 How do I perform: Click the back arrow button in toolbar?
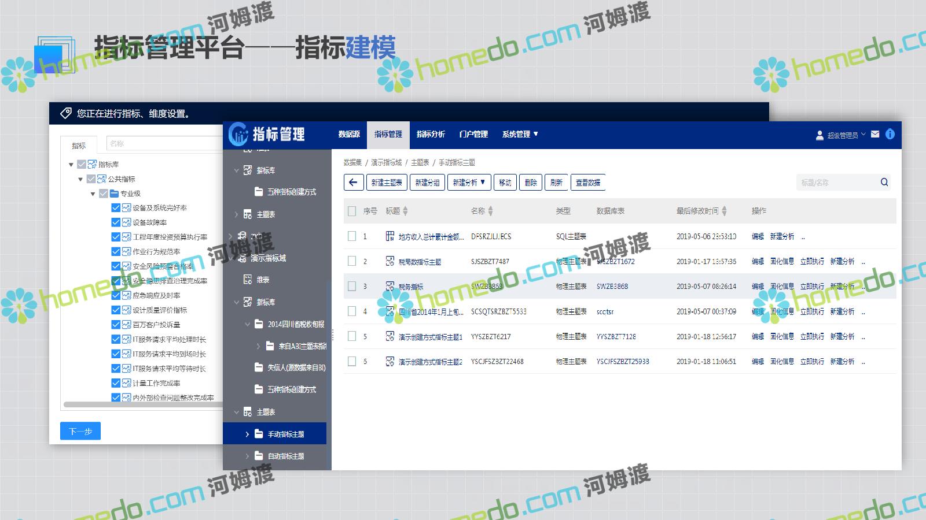(353, 182)
